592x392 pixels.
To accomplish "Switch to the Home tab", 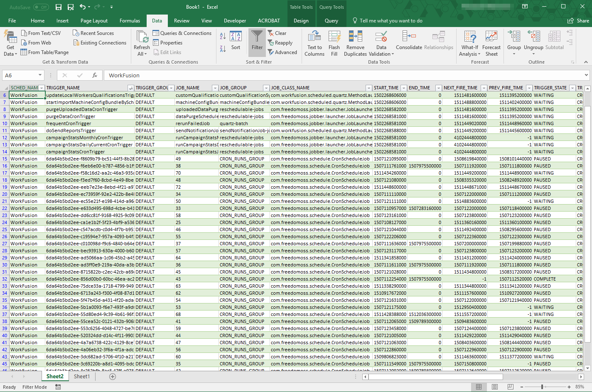I will tap(37, 21).
